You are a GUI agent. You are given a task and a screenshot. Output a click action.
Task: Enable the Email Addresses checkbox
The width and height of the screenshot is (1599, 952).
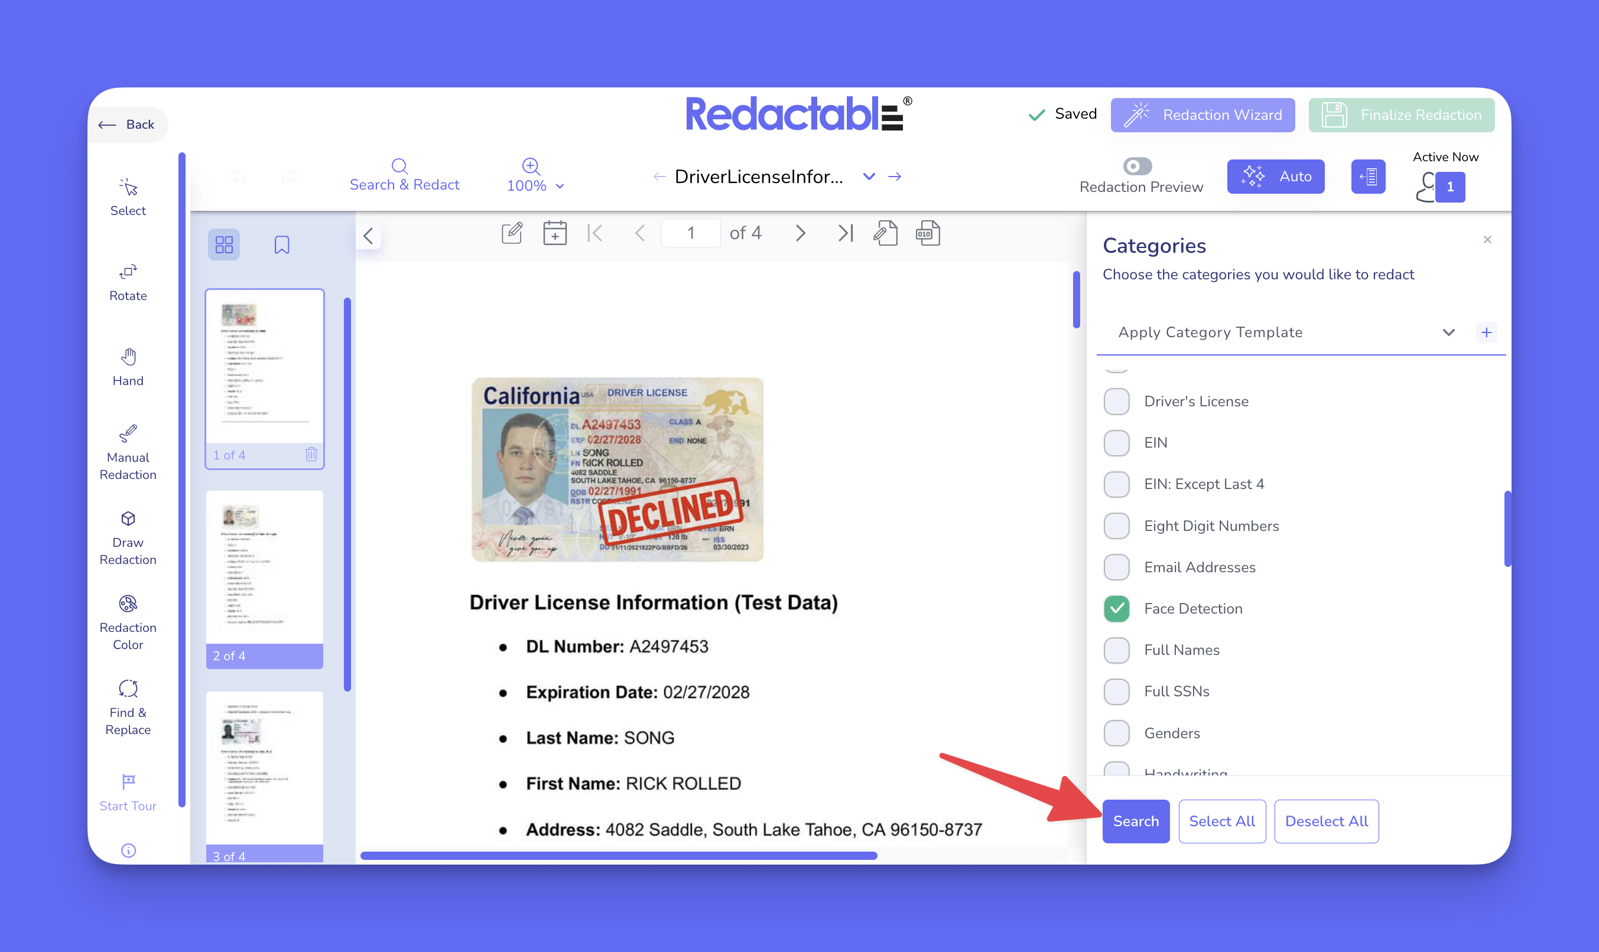1116,567
